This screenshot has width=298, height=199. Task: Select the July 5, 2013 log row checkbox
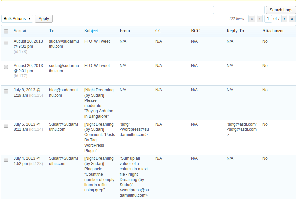point(6,126)
